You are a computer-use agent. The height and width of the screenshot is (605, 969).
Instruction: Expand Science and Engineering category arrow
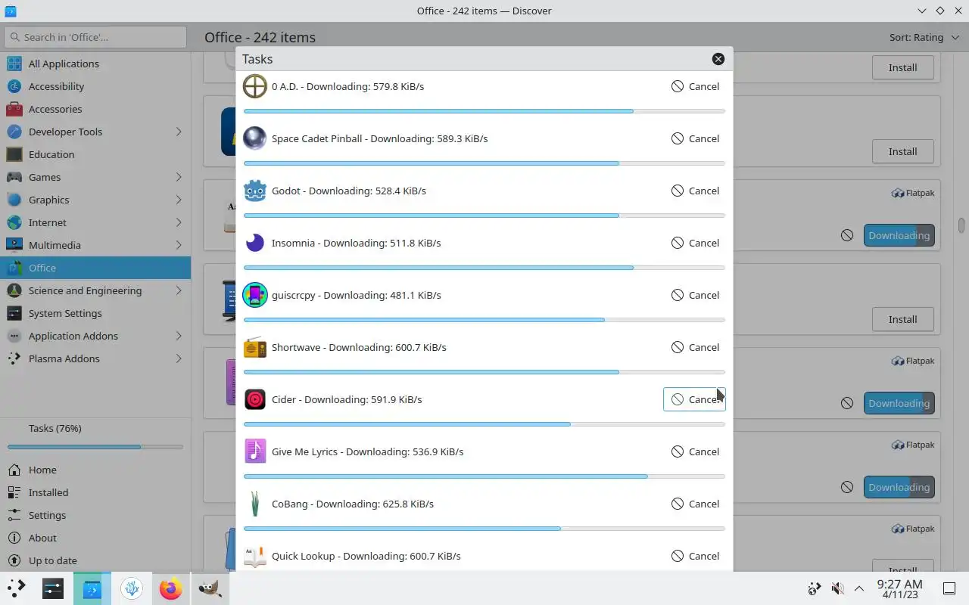point(179,290)
